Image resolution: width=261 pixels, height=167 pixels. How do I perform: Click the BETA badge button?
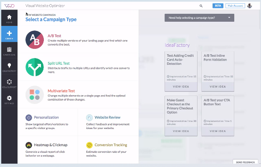tap(218, 6)
